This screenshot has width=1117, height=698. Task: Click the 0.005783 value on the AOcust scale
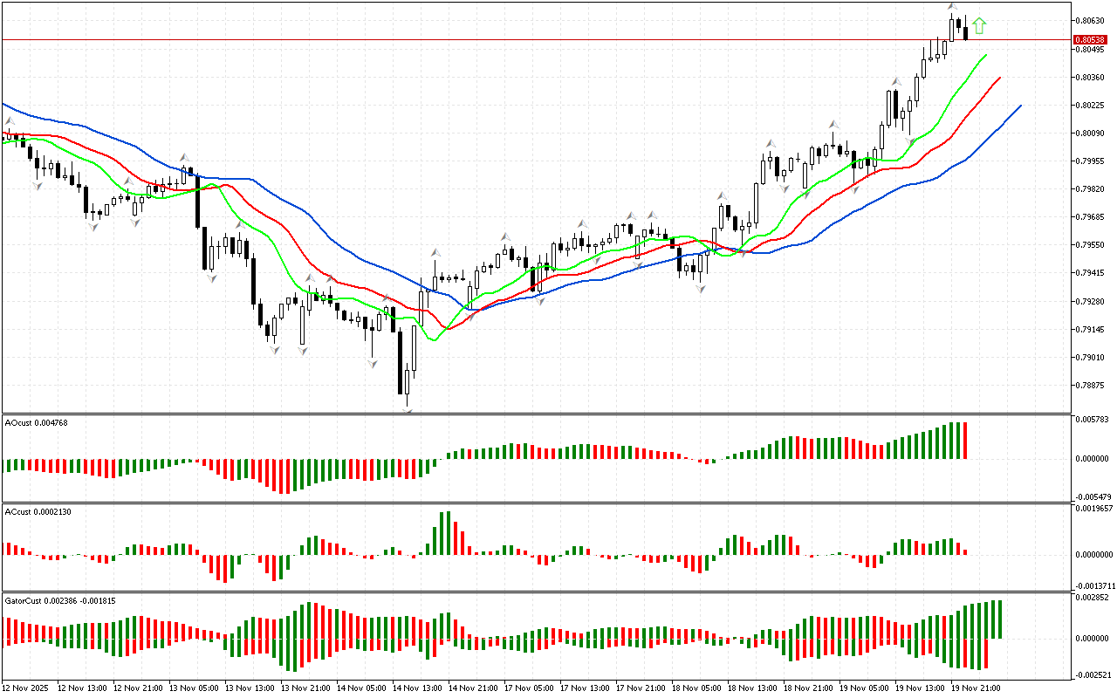click(x=1092, y=421)
